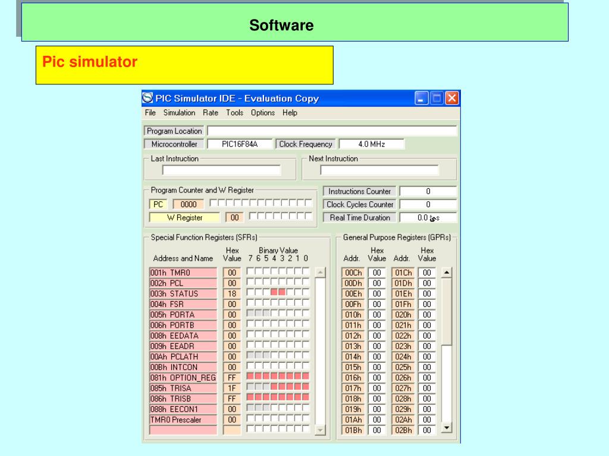Select the 003h STATUS register name

183,293
